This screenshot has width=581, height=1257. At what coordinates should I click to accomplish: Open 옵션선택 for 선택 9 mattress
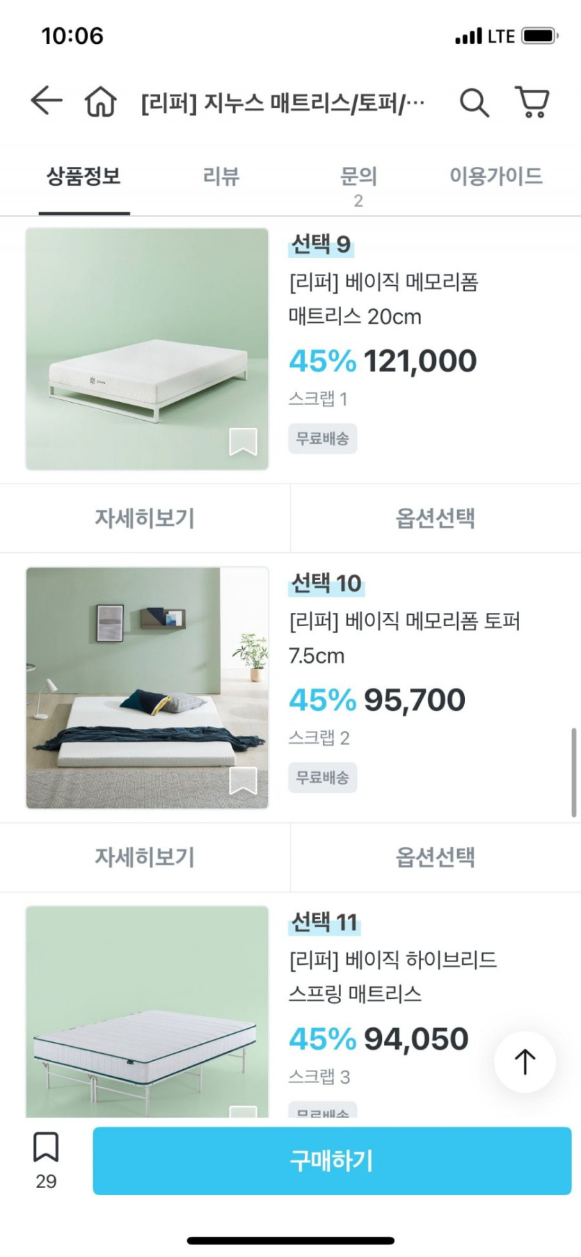(x=436, y=518)
